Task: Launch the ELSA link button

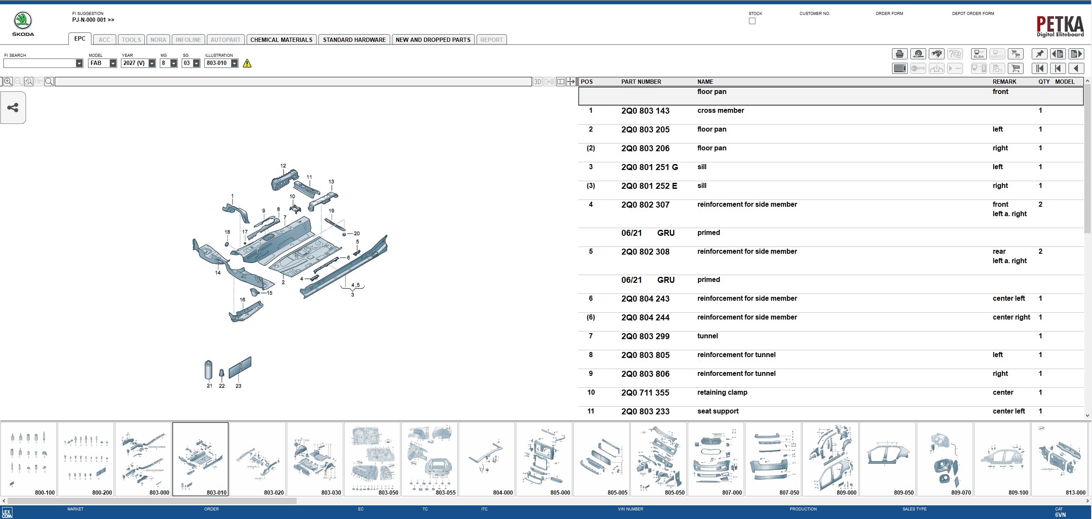Action: pos(978,54)
